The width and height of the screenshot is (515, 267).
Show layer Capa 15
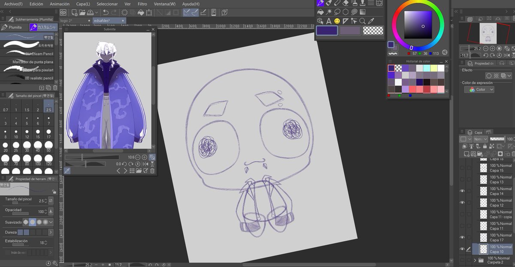tap(462, 168)
